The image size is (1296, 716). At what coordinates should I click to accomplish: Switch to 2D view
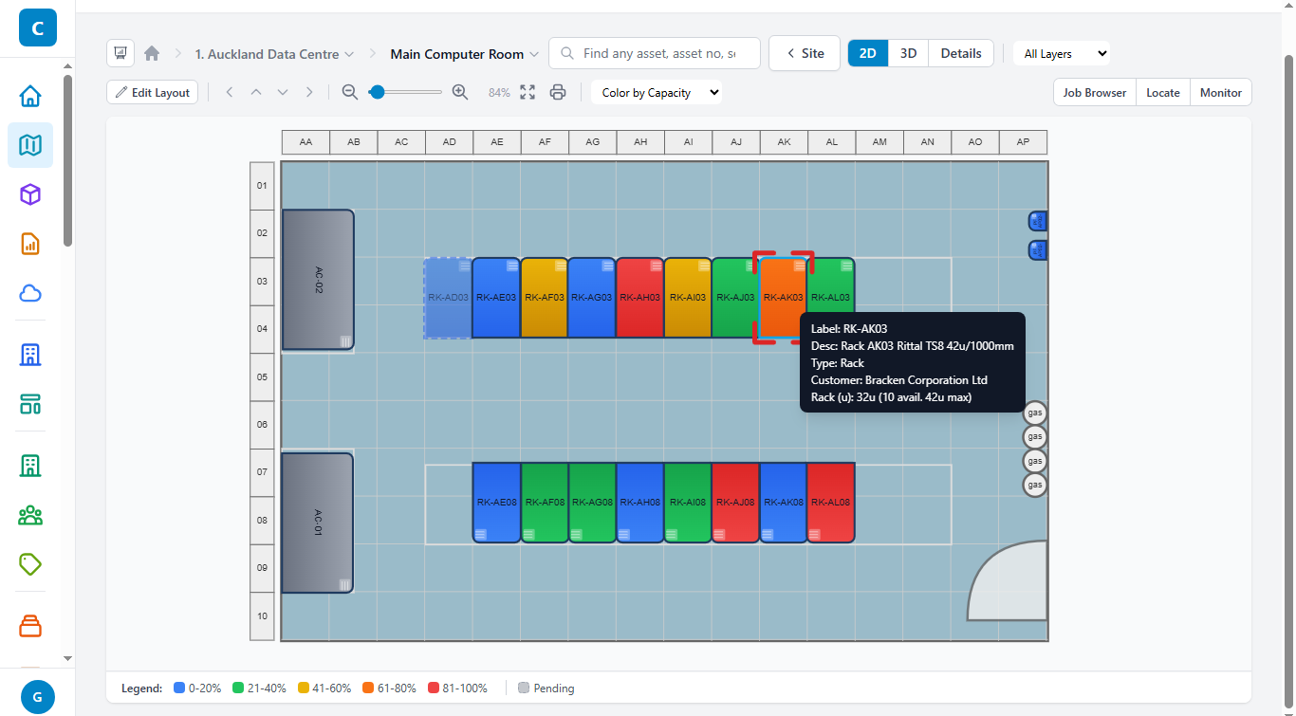(868, 53)
